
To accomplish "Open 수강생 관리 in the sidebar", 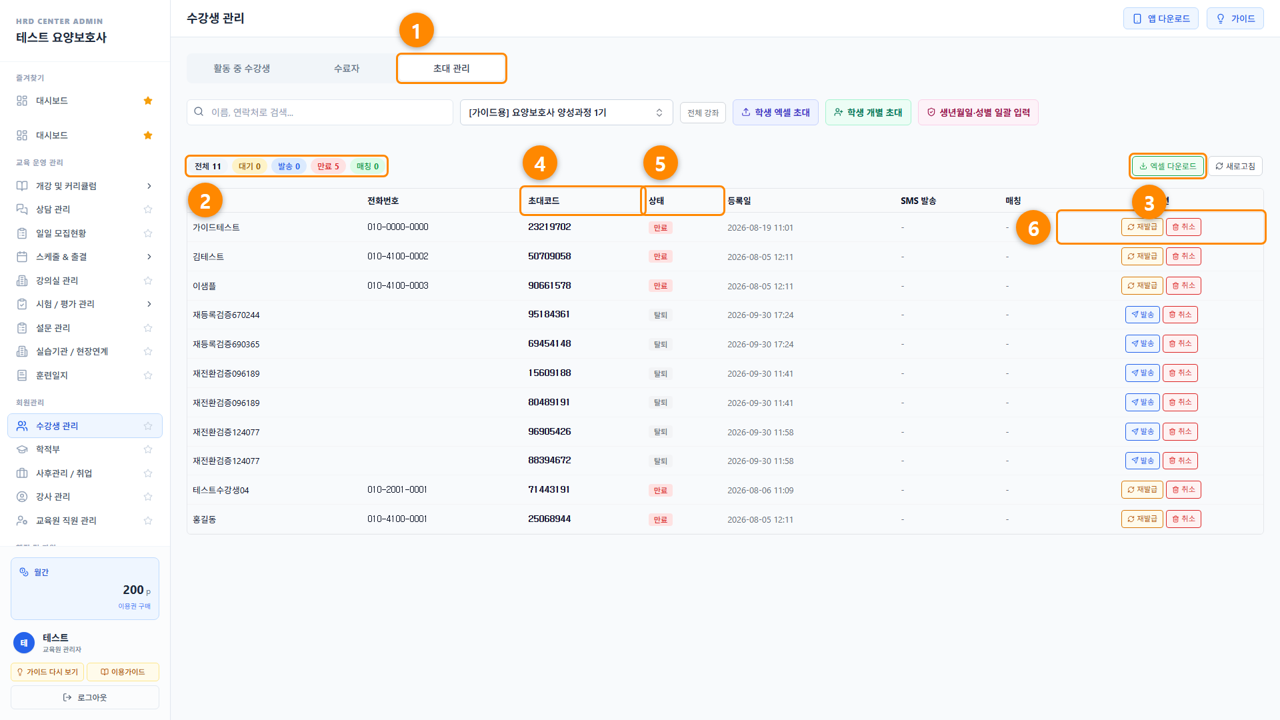I will 85,426.
